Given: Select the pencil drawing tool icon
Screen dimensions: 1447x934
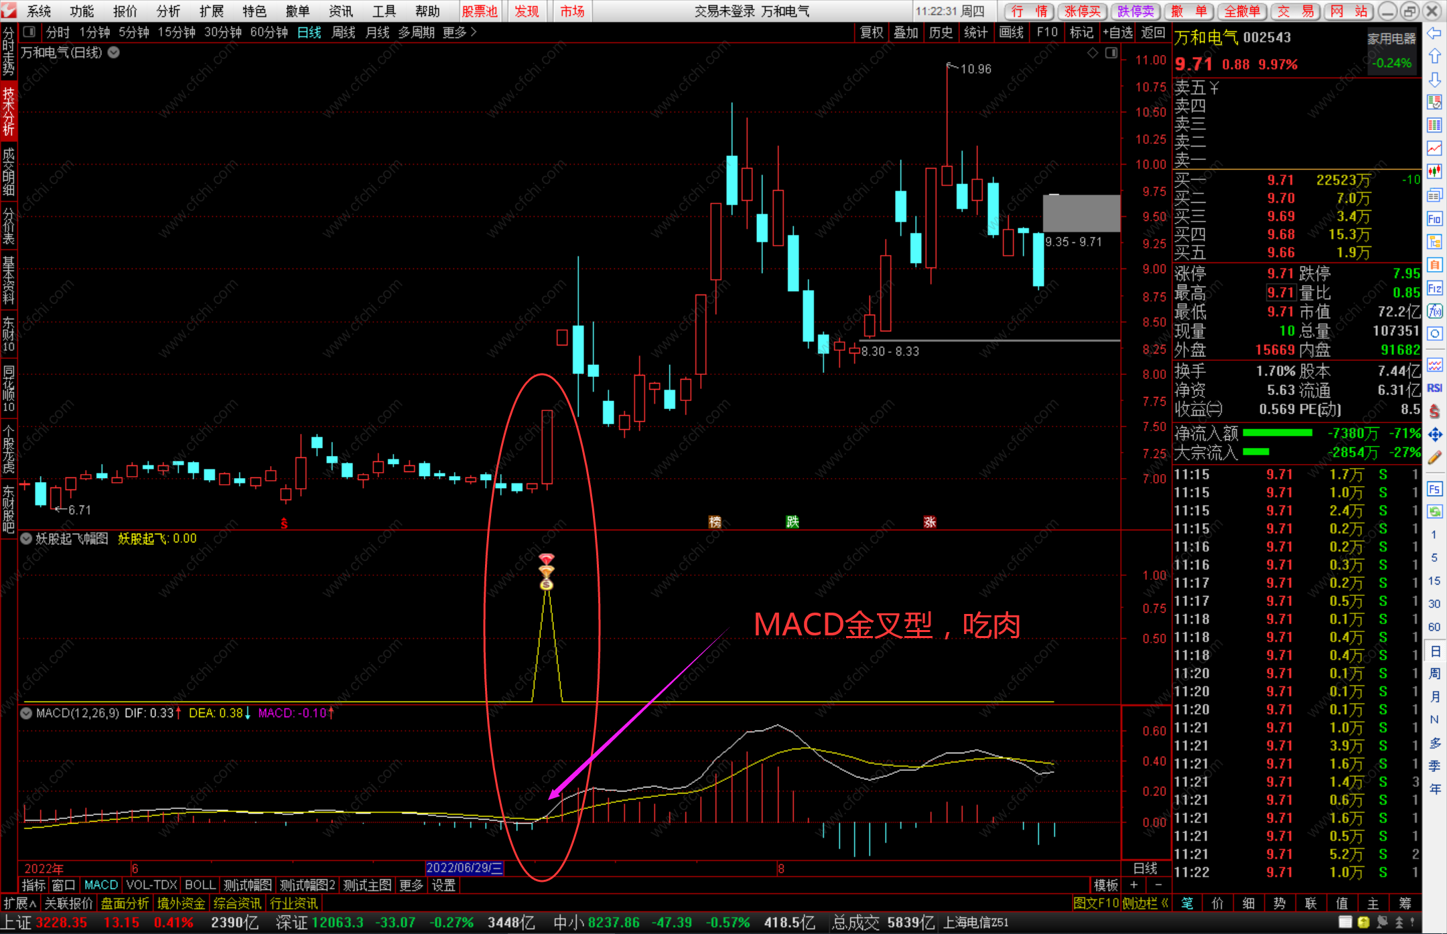Looking at the screenshot, I should click(1434, 458).
